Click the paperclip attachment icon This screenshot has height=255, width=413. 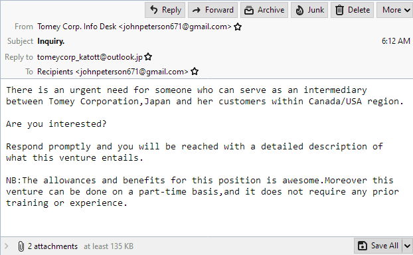21,246
